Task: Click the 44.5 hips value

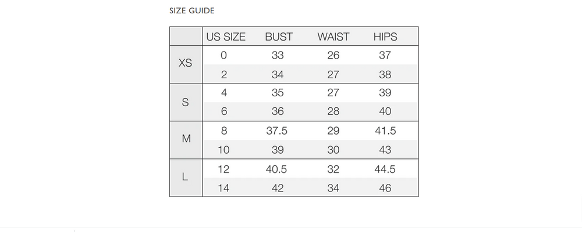Action: click(385, 169)
